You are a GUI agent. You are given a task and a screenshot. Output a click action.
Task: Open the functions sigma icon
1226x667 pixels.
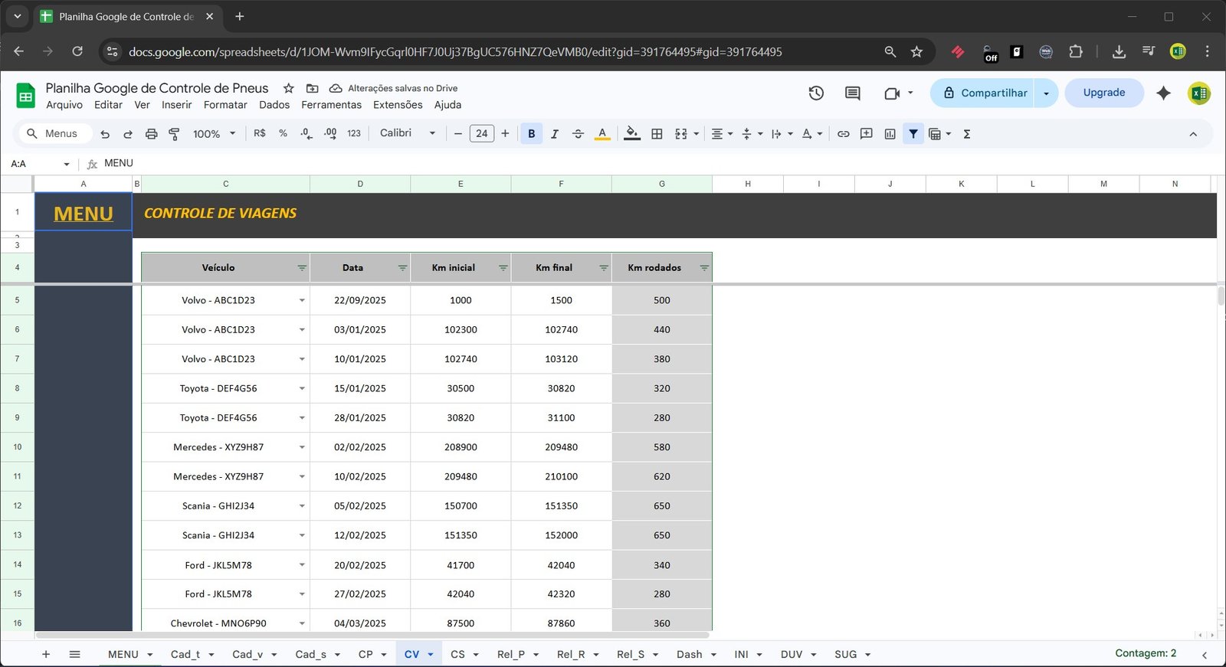[x=967, y=134]
